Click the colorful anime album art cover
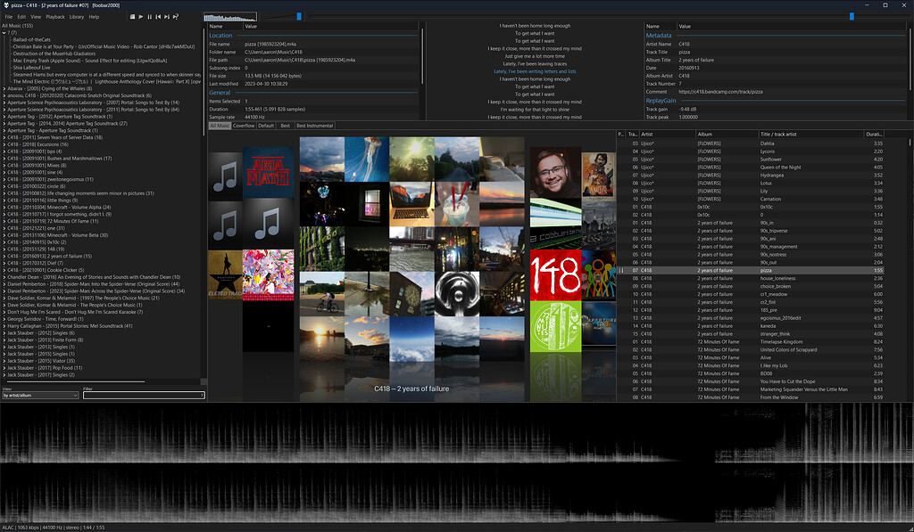914x532 pixels. 268,275
